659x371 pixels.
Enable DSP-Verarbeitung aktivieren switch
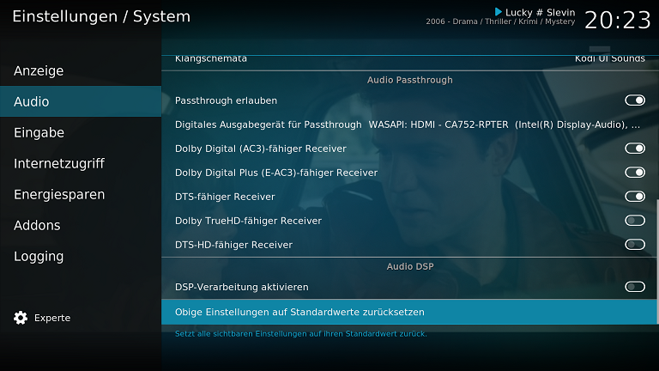coord(635,287)
